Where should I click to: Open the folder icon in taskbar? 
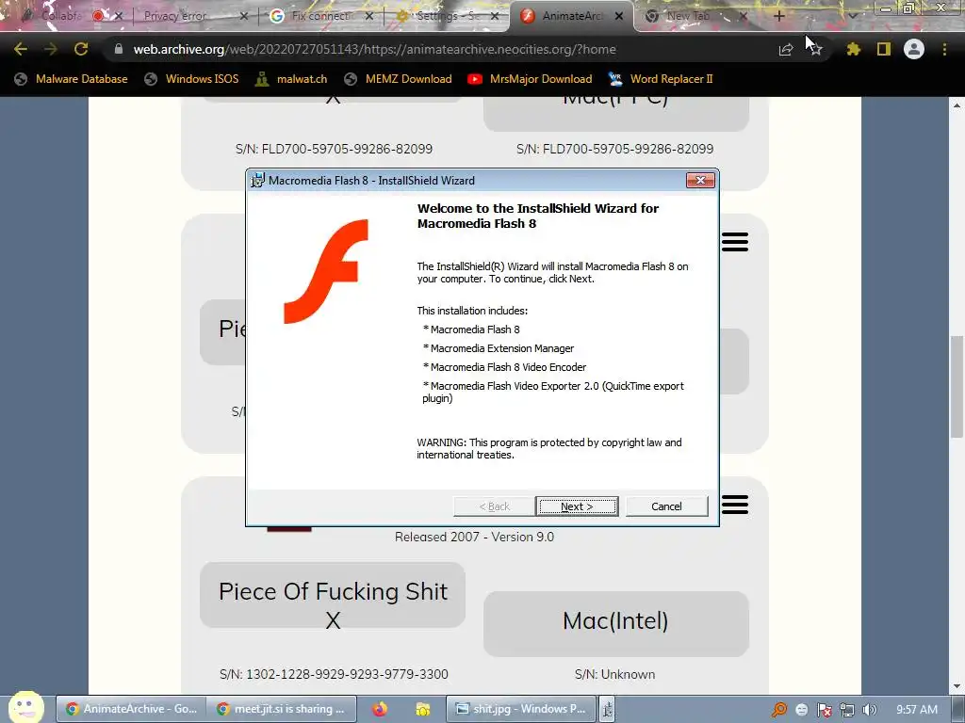click(x=423, y=709)
